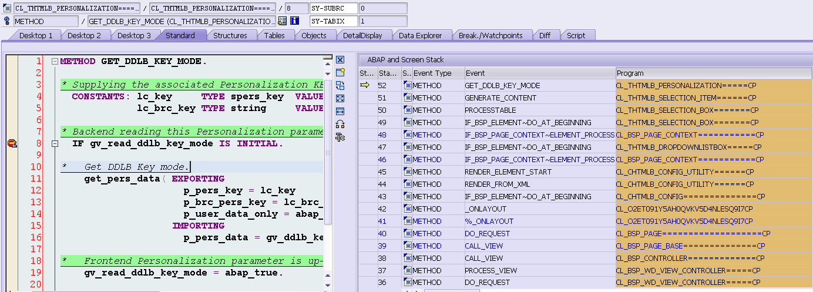Click navigate icon for GENERATE_CONTENT row
The height and width of the screenshot is (292, 813).
click(408, 98)
